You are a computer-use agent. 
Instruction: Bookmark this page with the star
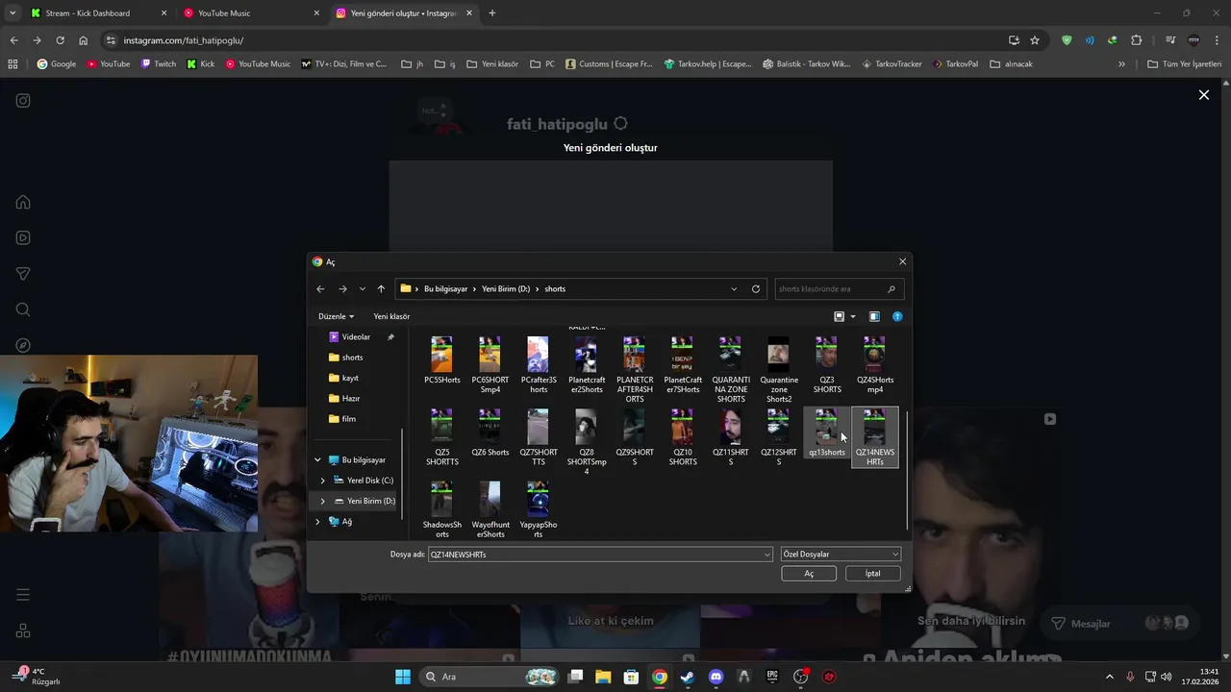pyautogui.click(x=1035, y=40)
